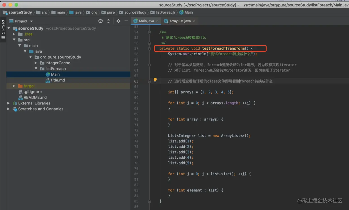Click the target folder icon
This screenshot has height=210, width=349.
click(20, 86)
